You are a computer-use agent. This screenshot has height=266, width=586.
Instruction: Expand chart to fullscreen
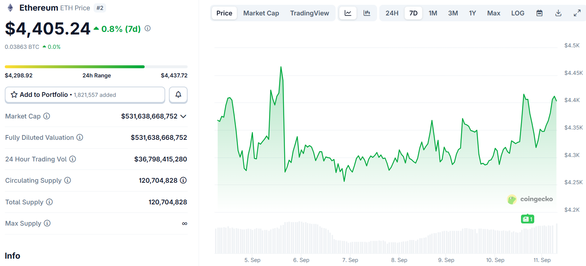[577, 13]
